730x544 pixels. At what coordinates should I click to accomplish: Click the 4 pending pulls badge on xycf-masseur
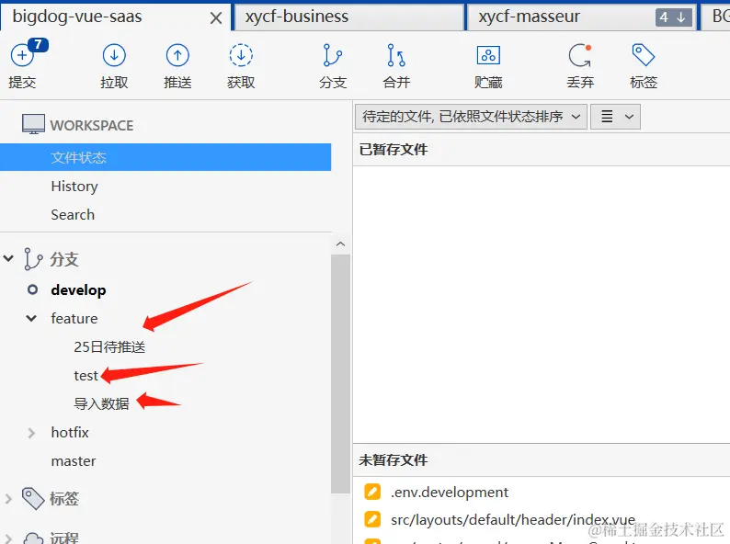[x=674, y=17]
